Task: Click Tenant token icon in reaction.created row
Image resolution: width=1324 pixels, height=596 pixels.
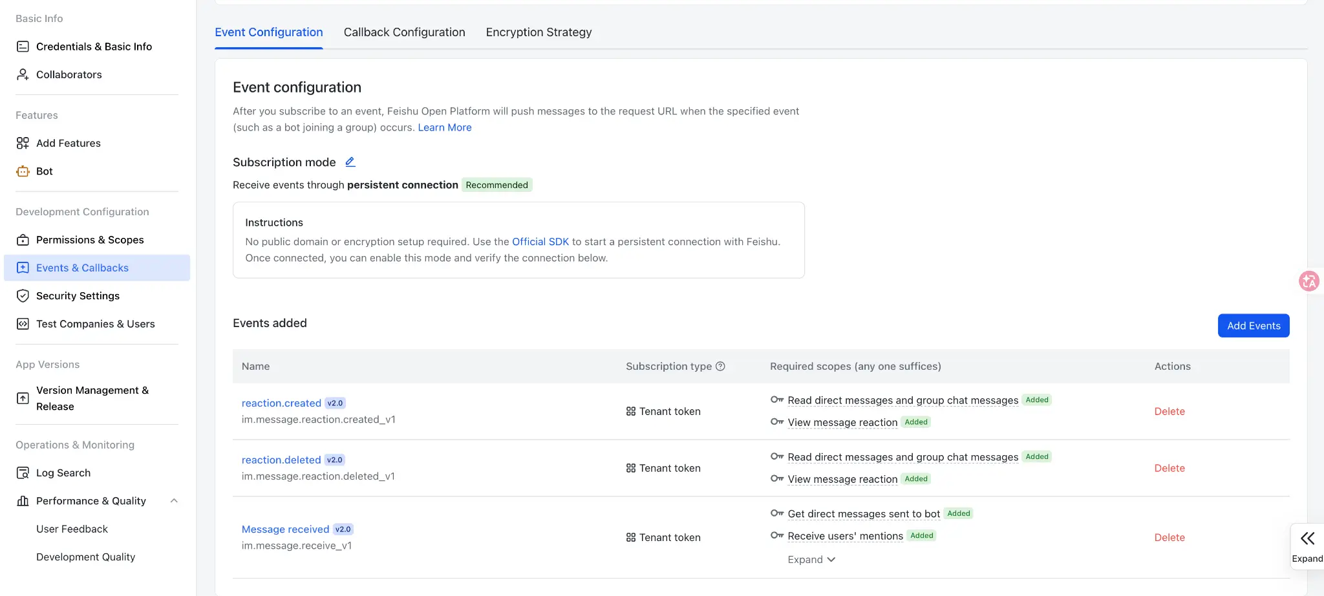Action: click(631, 411)
